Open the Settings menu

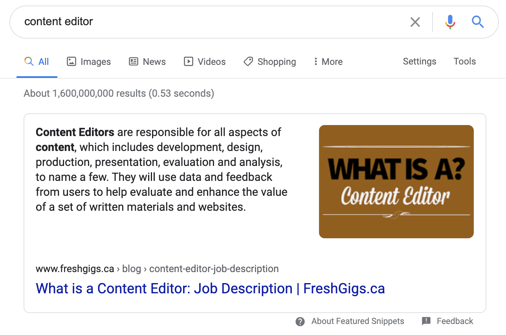pos(419,61)
